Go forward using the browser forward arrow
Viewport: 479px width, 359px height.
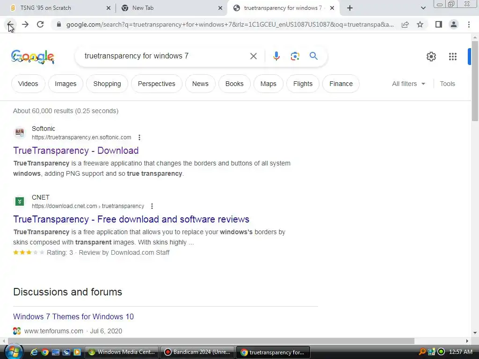(x=25, y=24)
